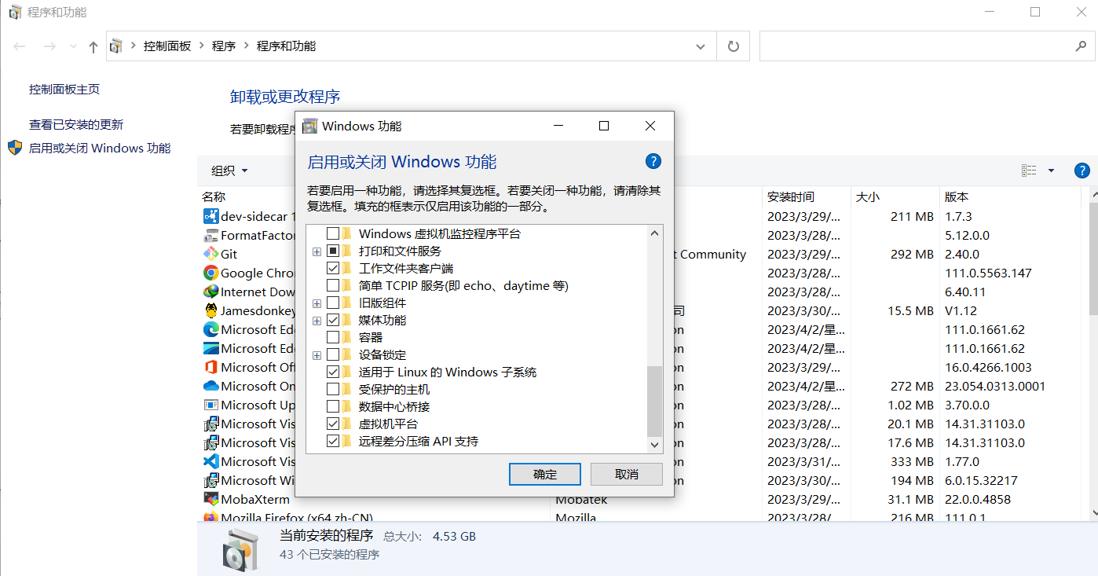Check 简单 TCPIP 服务 checkbox

333,285
